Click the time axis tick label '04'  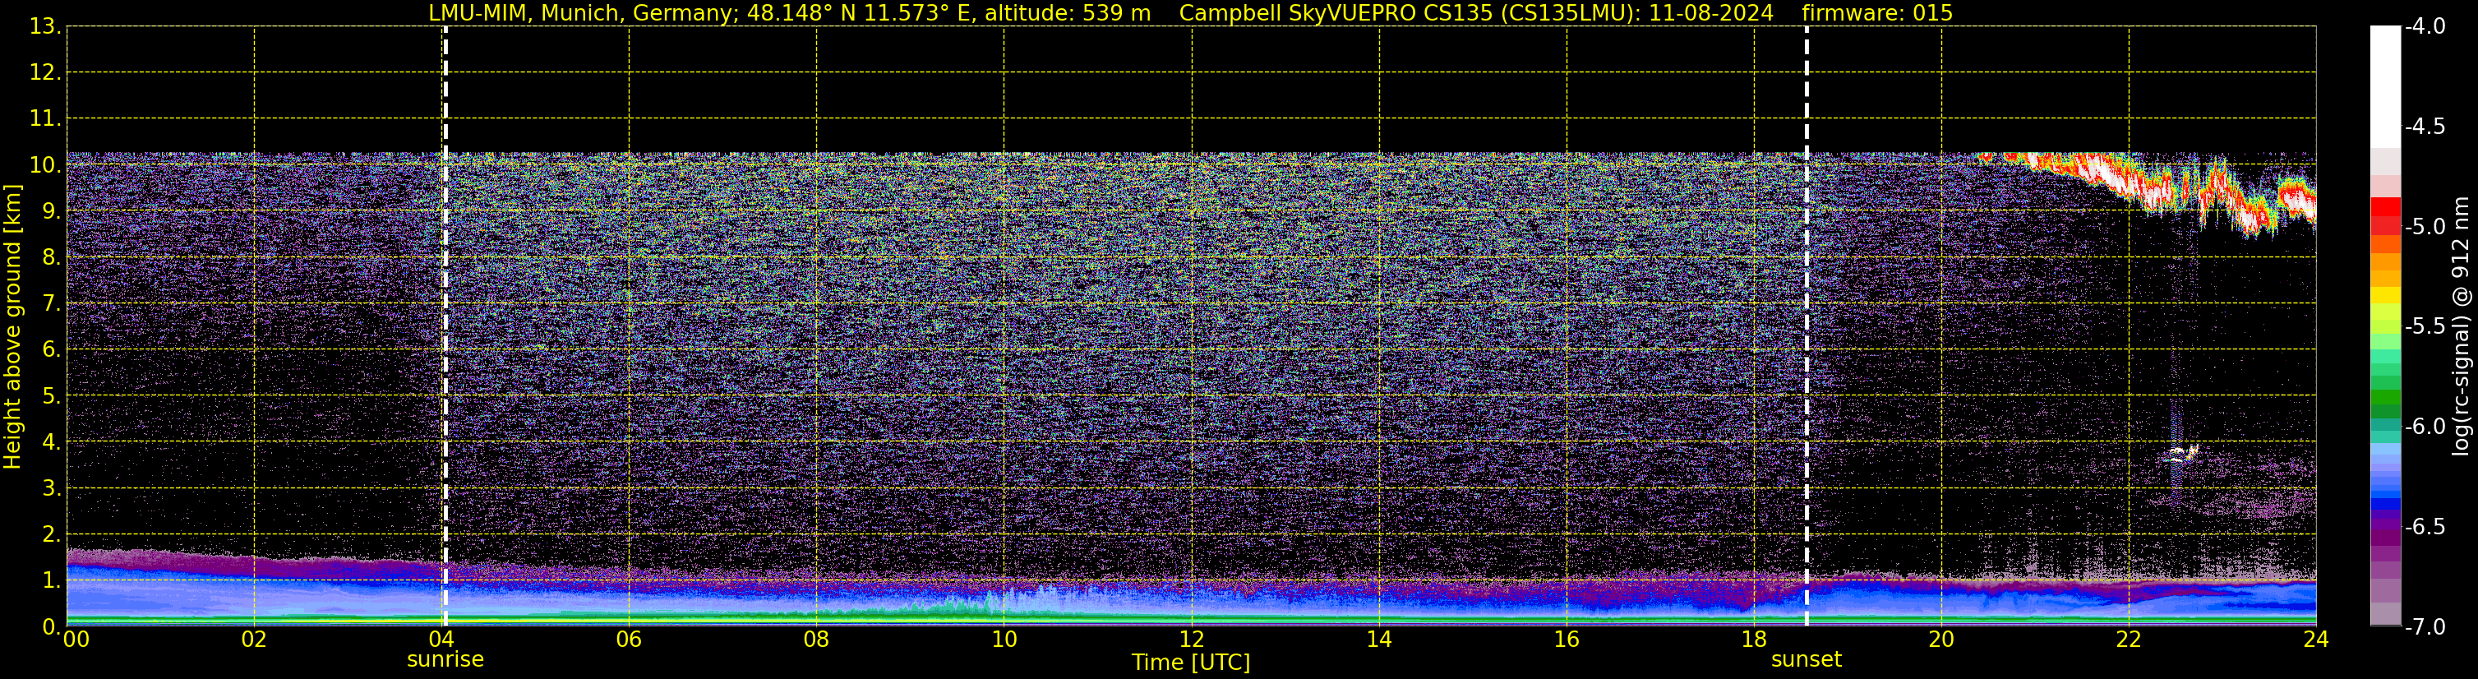point(441,640)
